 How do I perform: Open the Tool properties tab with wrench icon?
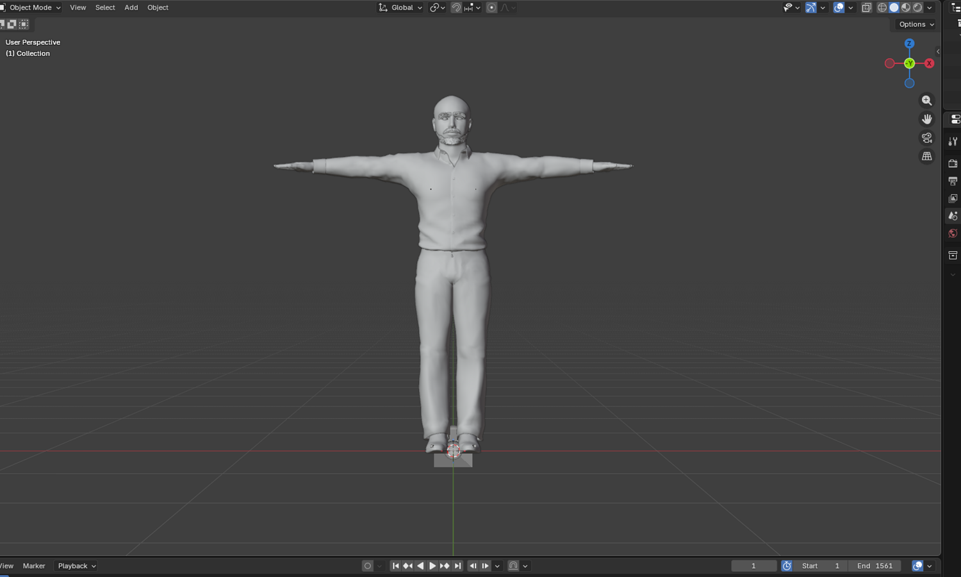953,141
